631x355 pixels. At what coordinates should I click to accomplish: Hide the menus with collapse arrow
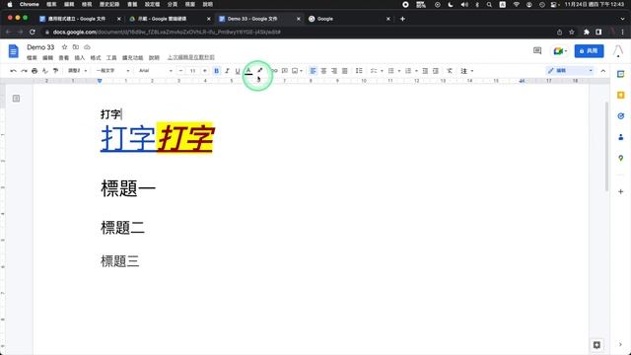coord(602,71)
